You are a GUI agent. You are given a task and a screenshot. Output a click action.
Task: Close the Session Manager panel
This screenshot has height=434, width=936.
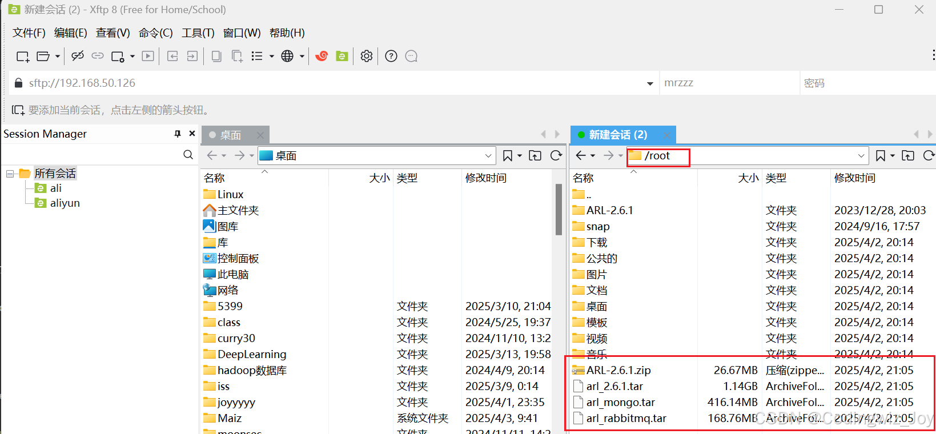click(x=192, y=134)
